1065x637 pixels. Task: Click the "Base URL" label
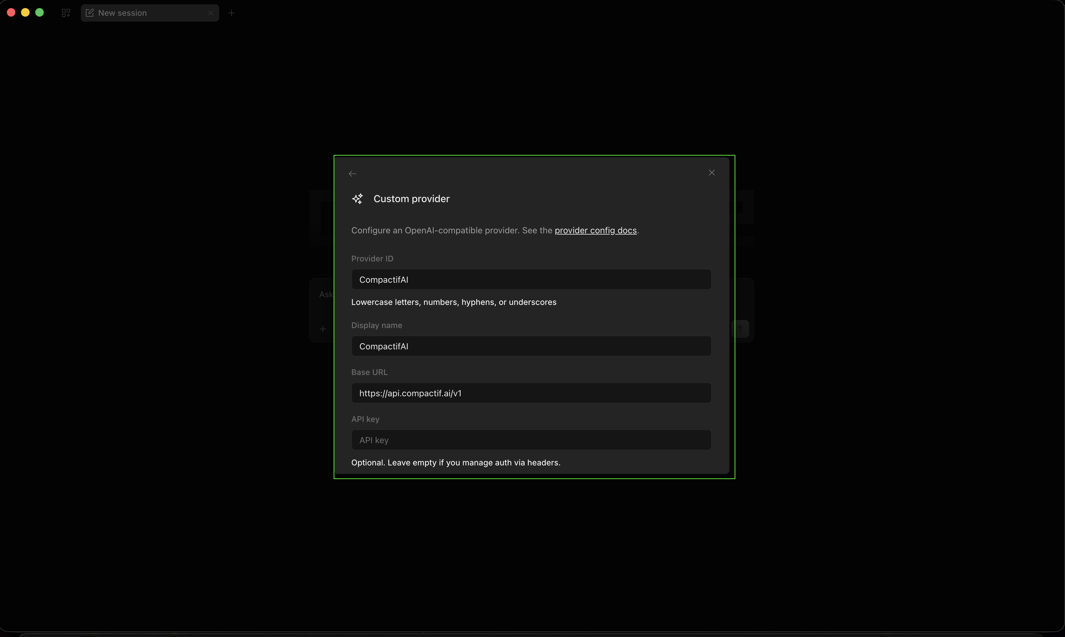click(x=369, y=372)
